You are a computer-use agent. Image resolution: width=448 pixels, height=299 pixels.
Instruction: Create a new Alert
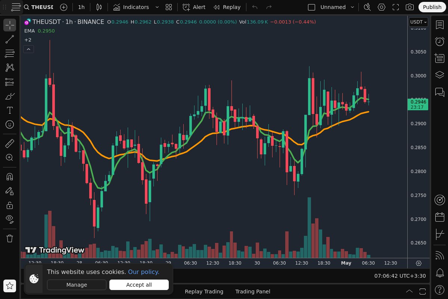[x=194, y=7]
